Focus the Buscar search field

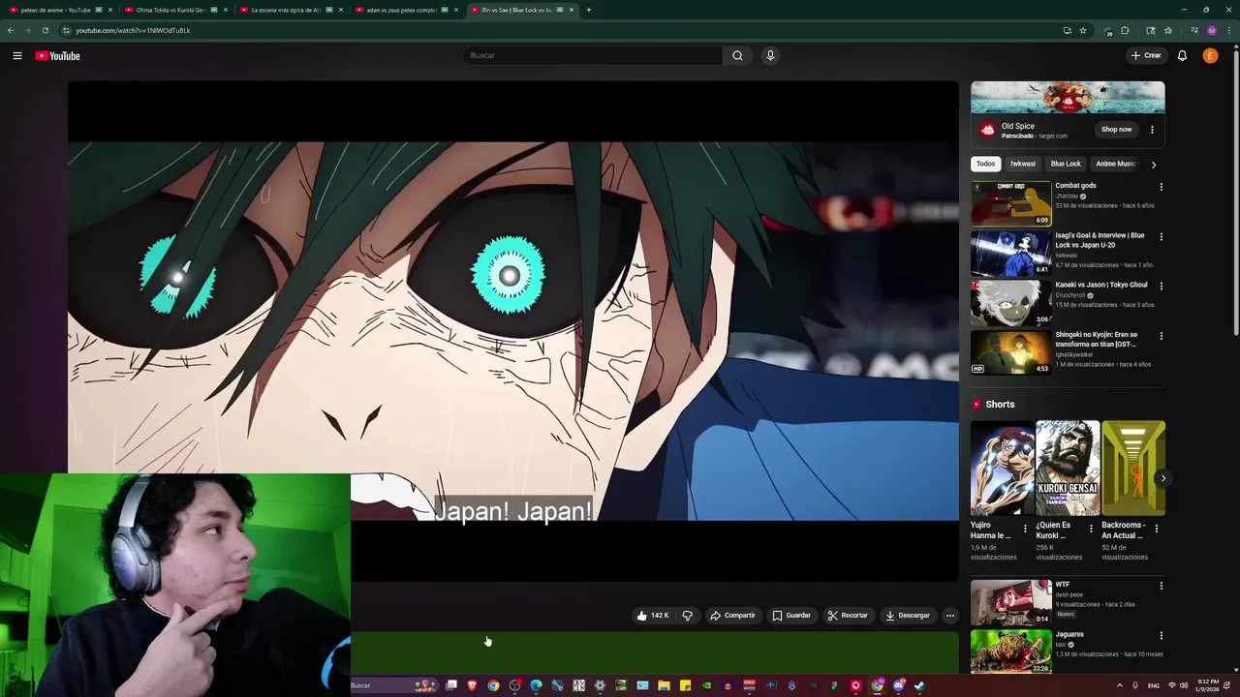coord(593,55)
